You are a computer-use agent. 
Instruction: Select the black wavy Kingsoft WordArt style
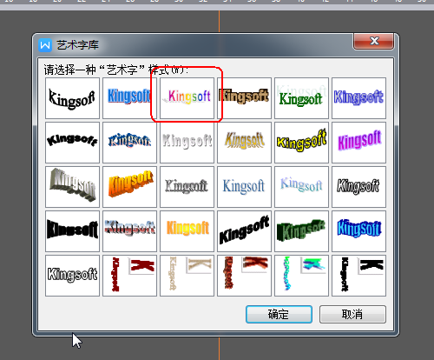pyautogui.click(x=72, y=98)
